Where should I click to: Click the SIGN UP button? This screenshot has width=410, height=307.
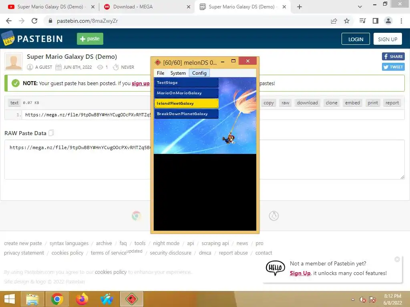(x=388, y=39)
